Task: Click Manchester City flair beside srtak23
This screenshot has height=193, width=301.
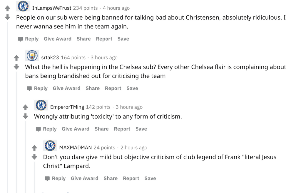Action: pos(32,56)
